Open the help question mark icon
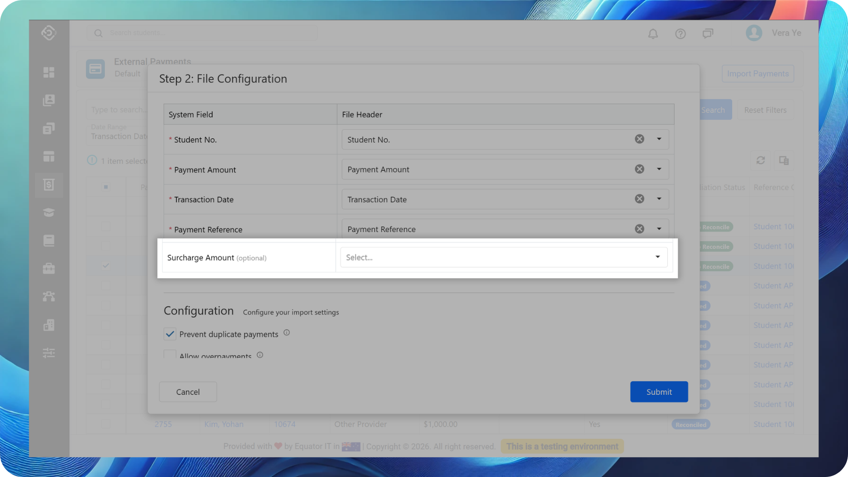 coord(680,34)
